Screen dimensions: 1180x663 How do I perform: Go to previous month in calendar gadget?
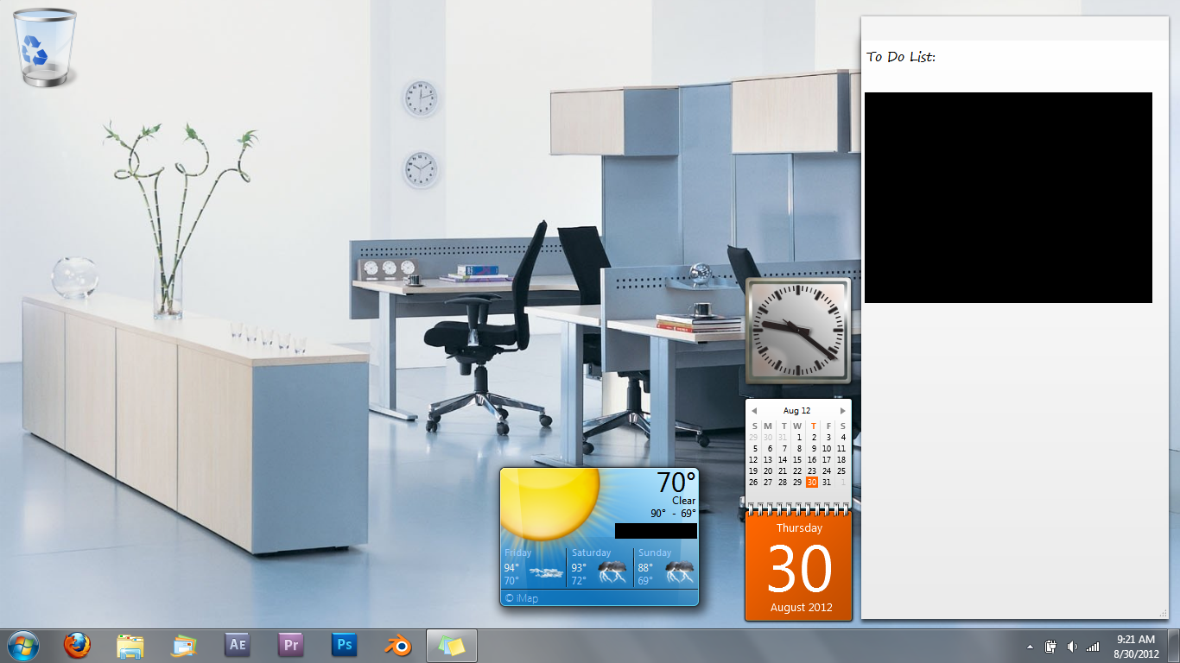pos(754,411)
